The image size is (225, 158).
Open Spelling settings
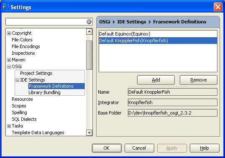pos(19,112)
